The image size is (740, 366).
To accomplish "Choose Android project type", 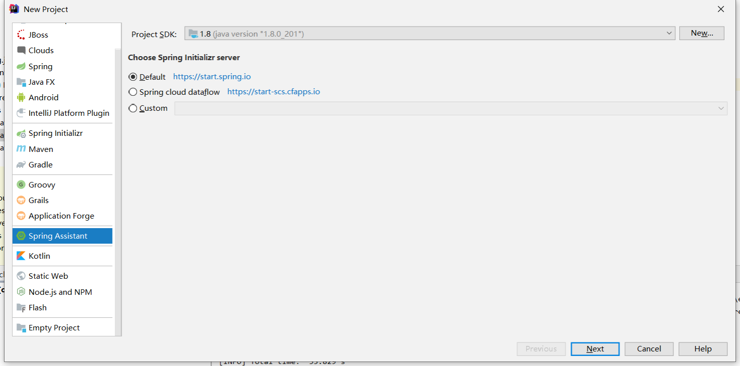I will [x=62, y=98].
